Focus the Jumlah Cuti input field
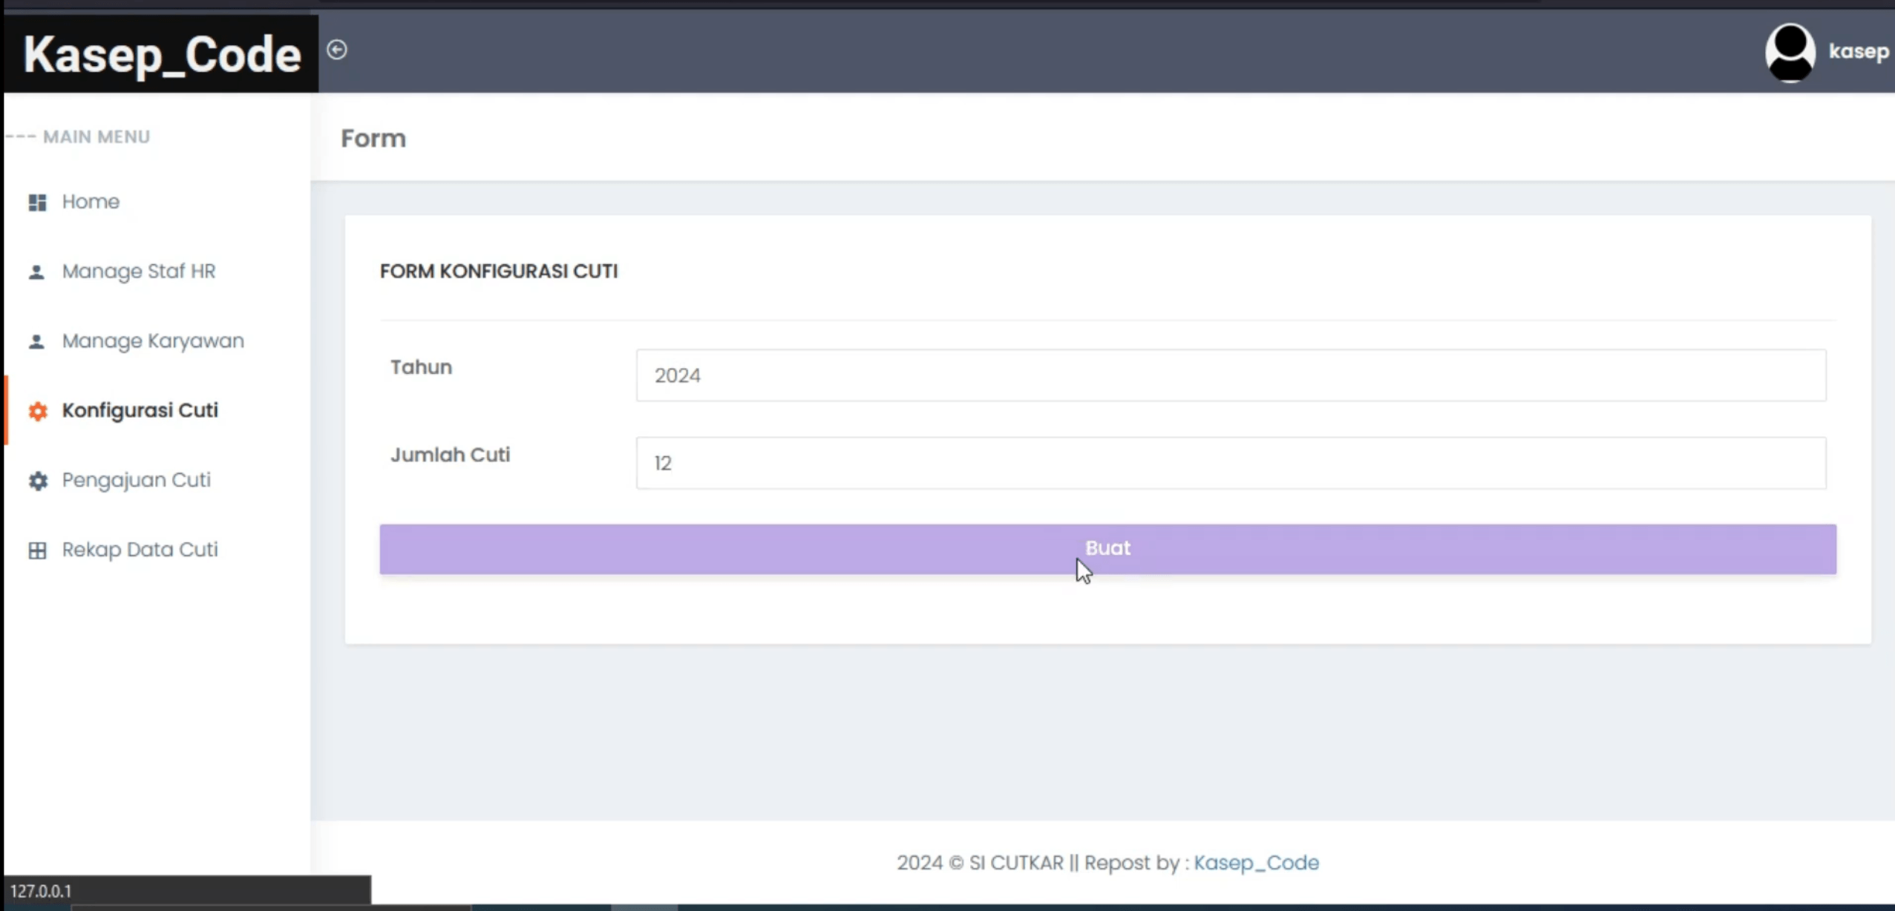Image resolution: width=1895 pixels, height=911 pixels. pos(1231,463)
